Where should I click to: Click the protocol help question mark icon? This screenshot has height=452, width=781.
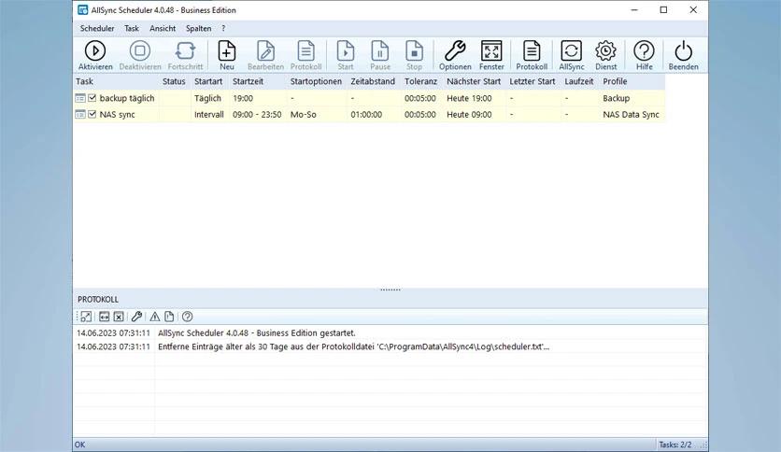click(x=187, y=317)
